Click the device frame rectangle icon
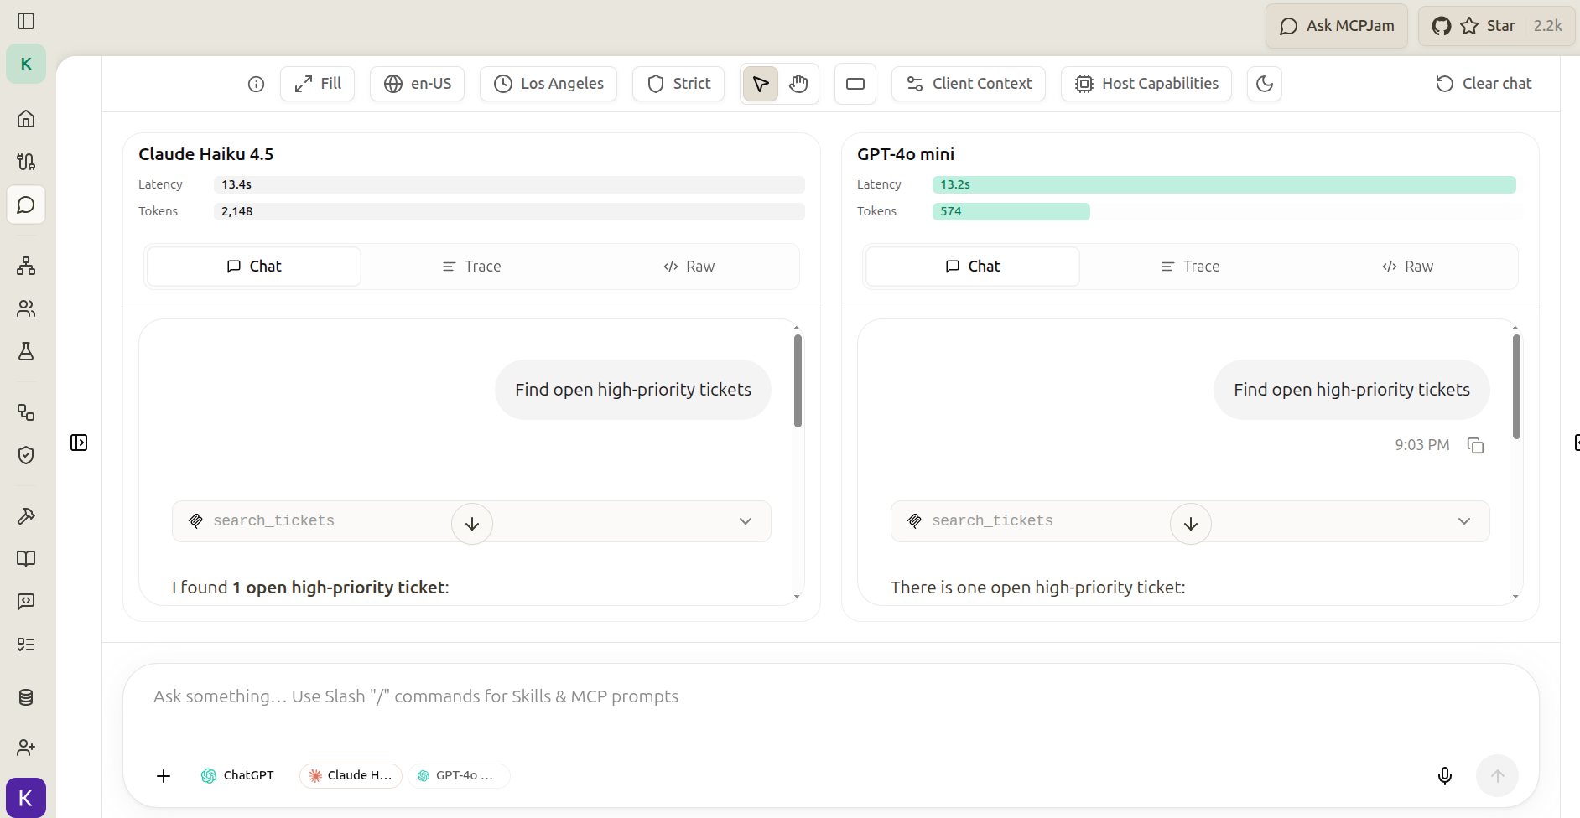The width and height of the screenshot is (1580, 818). coord(855,84)
